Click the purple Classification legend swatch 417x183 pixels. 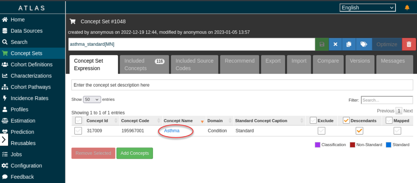click(318, 145)
